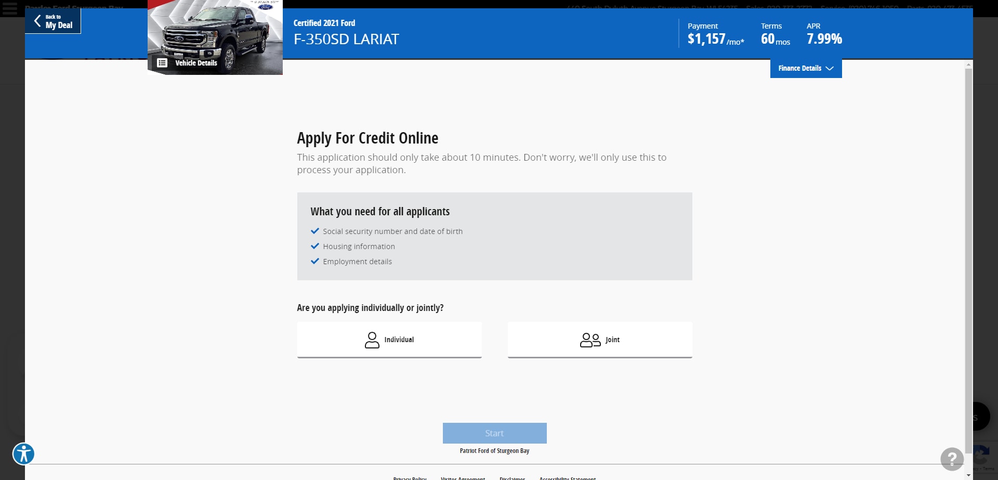
Task: Open the hamburger menu icon
Action: 10,8
